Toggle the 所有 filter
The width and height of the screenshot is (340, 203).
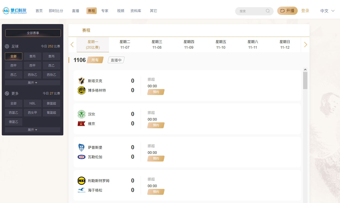(x=95, y=60)
